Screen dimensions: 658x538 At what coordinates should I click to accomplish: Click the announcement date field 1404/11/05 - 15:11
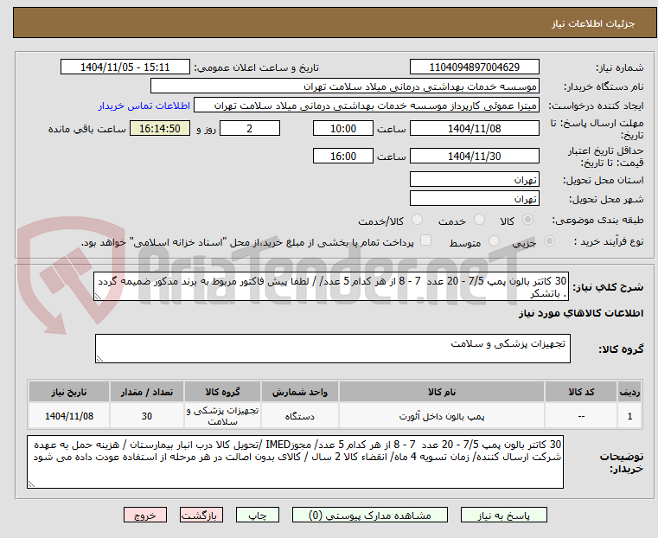pos(125,67)
